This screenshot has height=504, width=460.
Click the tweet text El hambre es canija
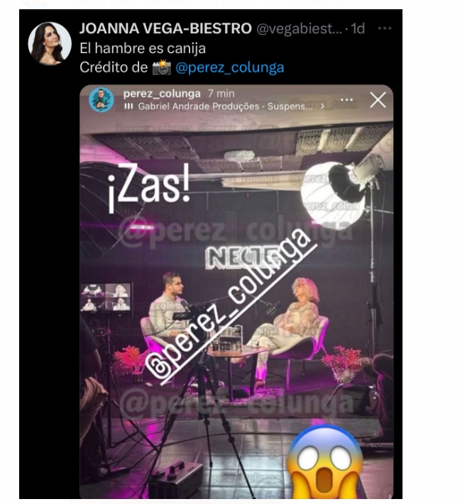(x=143, y=48)
